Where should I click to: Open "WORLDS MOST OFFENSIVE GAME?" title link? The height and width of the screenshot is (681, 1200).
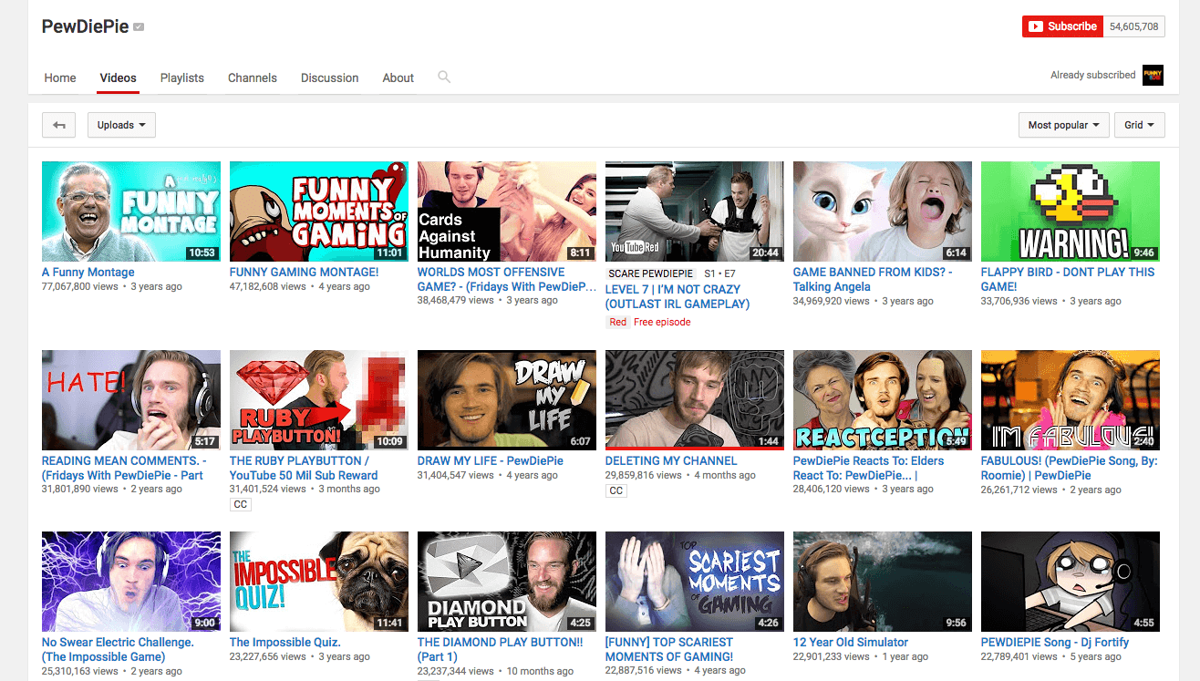(506, 279)
